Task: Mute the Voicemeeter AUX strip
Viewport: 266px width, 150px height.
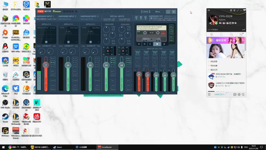Action: click(x=129, y=89)
